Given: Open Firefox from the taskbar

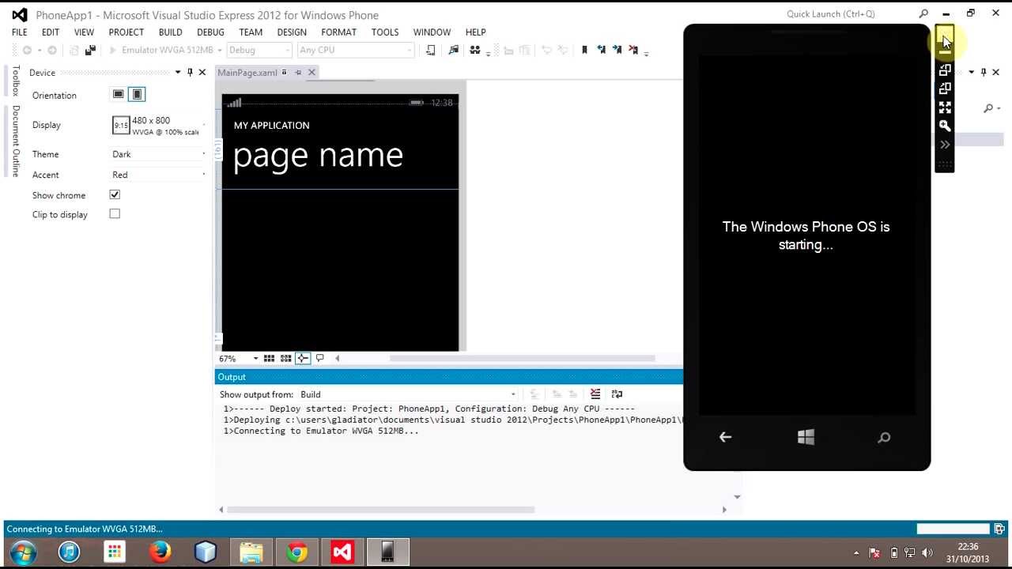Looking at the screenshot, I should [x=160, y=552].
